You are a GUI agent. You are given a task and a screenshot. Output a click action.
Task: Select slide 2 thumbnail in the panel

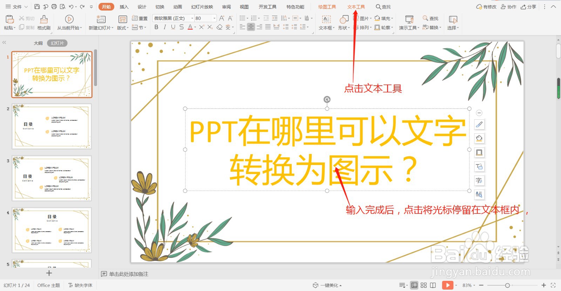pos(52,126)
